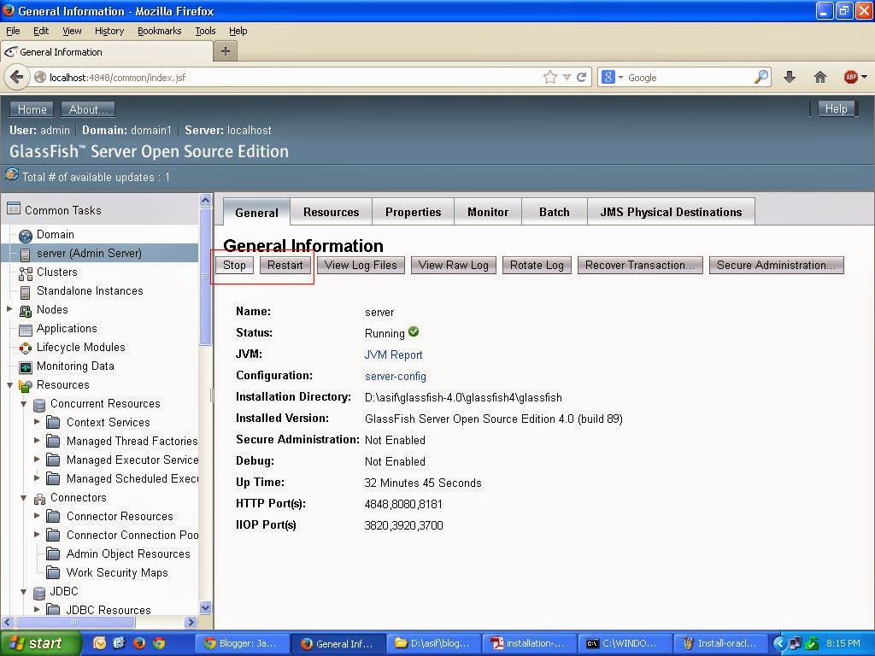Click the Firefox back arrow button
Screen dimensions: 875x656
[16, 77]
